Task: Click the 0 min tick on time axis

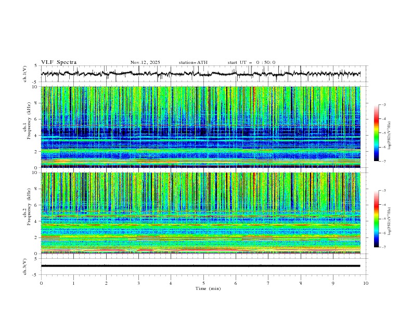Action: pyautogui.click(x=41, y=283)
